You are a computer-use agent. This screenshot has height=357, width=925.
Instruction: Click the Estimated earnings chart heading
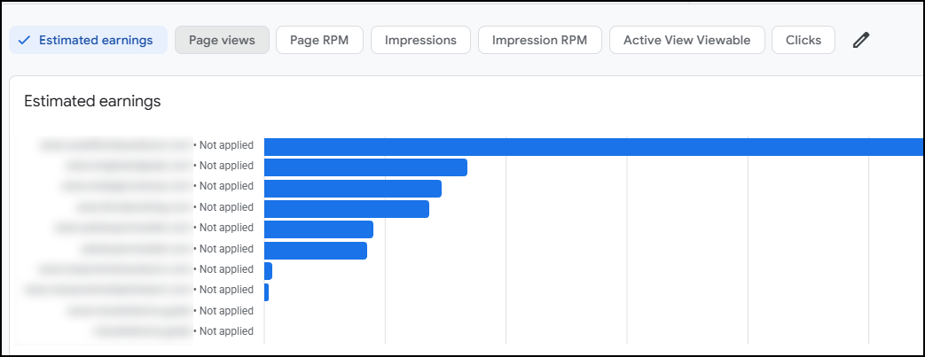92,101
